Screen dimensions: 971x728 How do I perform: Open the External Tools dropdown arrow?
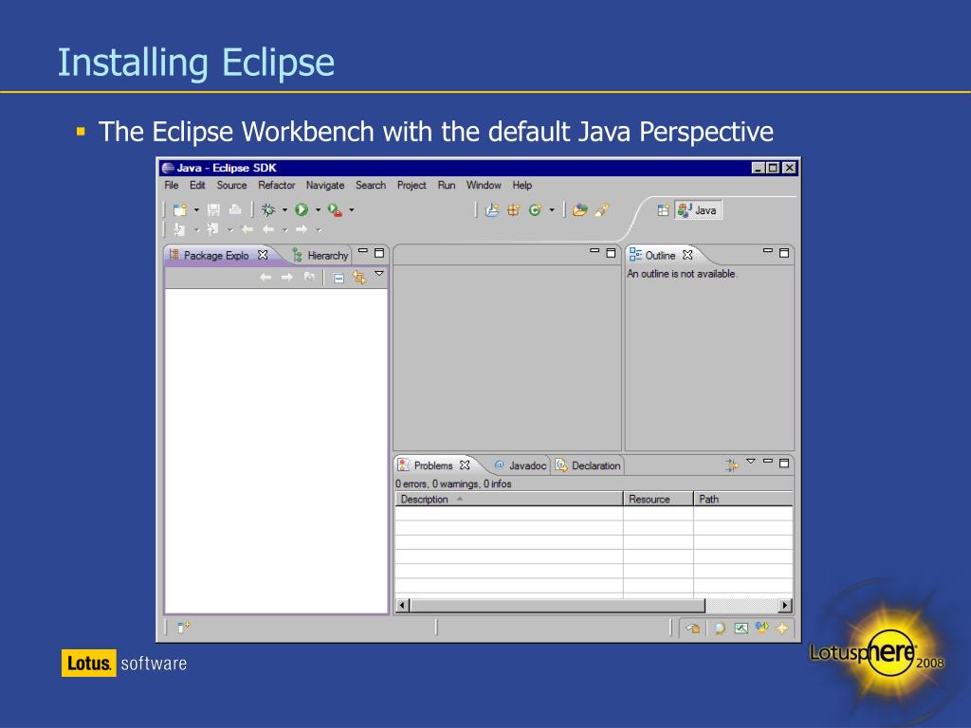tap(351, 210)
